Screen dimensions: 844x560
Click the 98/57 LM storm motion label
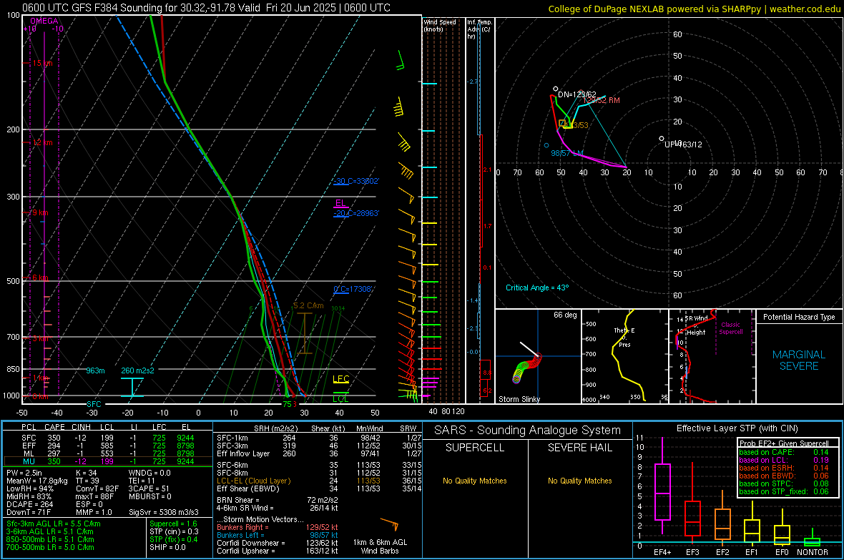pyautogui.click(x=566, y=154)
